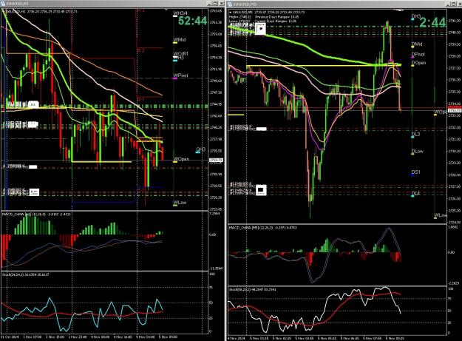This screenshot has width=462, height=341.
Task: Select the WOpen label on H1 chart
Action: [181, 159]
